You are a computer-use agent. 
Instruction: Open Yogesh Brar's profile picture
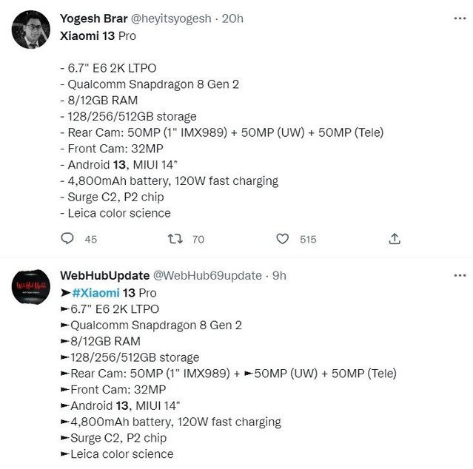31,30
